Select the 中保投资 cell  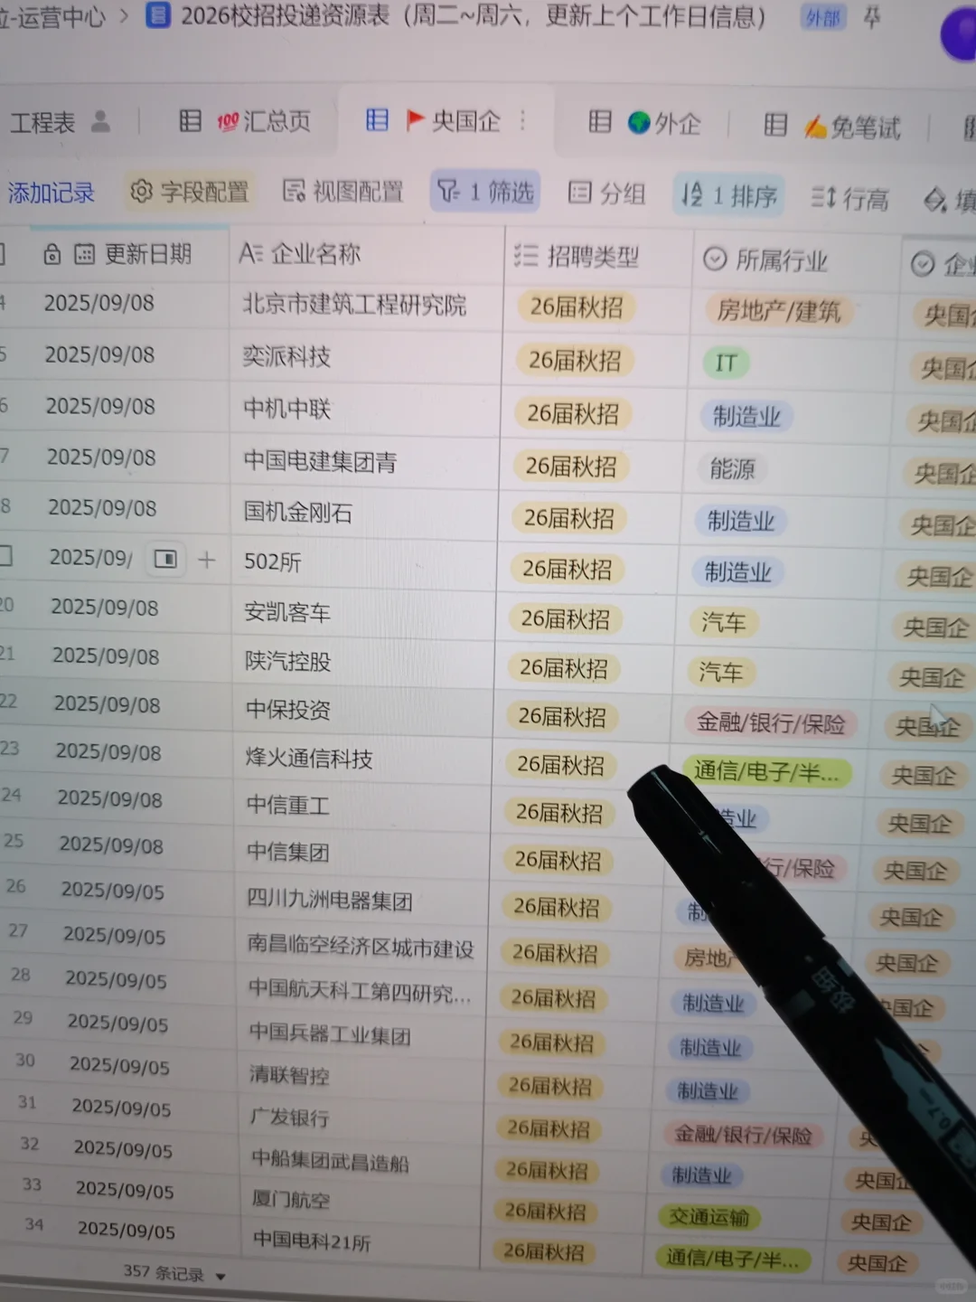pos(363,710)
